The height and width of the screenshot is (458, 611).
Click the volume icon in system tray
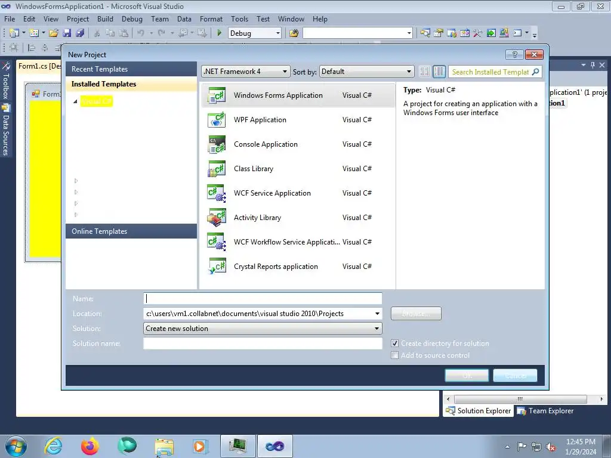click(551, 447)
